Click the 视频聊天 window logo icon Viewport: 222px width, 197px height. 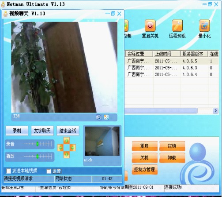point(6,14)
